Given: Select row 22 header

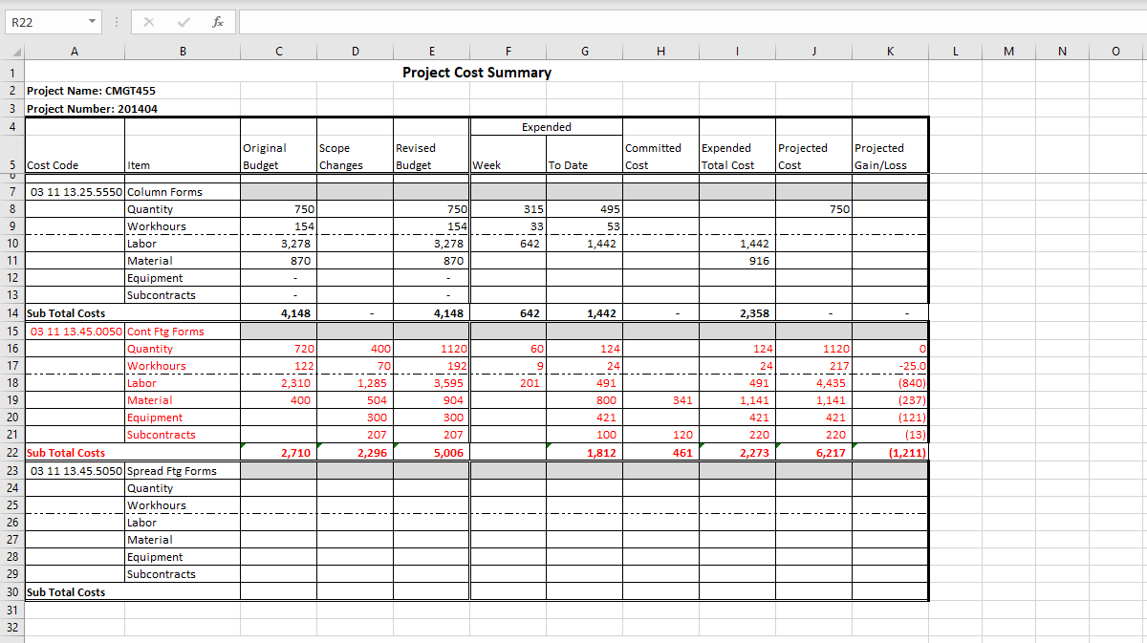Looking at the screenshot, I should coord(12,452).
